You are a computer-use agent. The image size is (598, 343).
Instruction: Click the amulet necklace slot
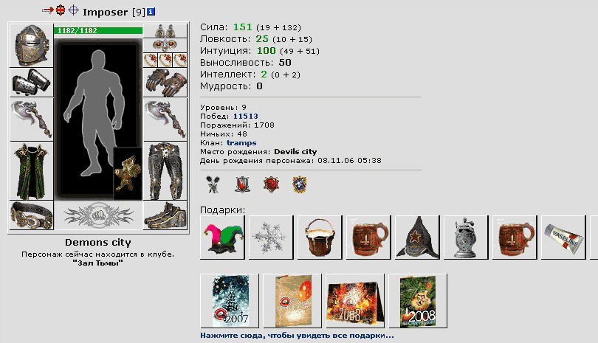[165, 45]
